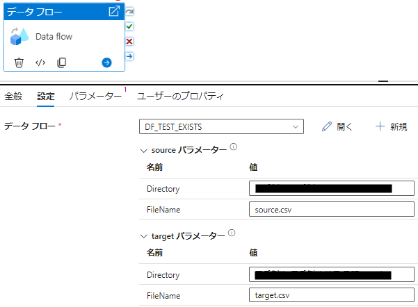
Task: Collapse the target パラメーター section
Action: pyautogui.click(x=144, y=236)
